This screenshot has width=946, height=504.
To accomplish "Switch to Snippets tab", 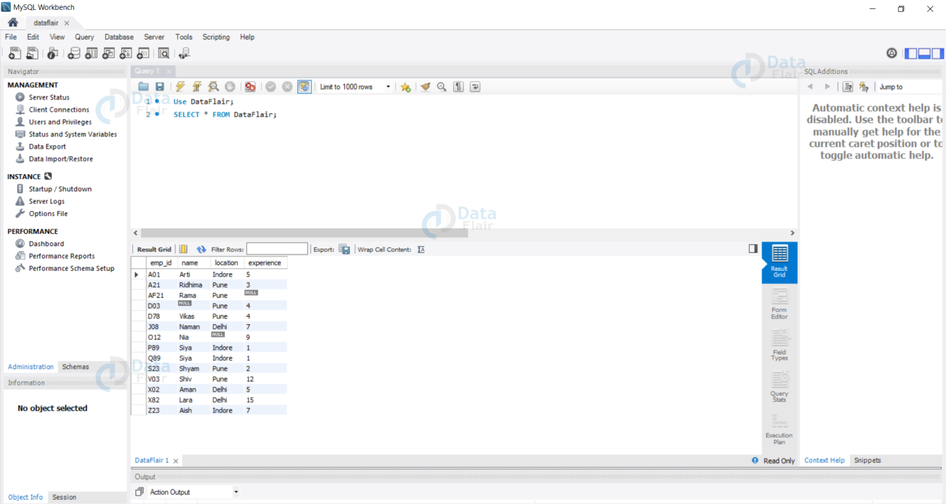I will pyautogui.click(x=867, y=460).
